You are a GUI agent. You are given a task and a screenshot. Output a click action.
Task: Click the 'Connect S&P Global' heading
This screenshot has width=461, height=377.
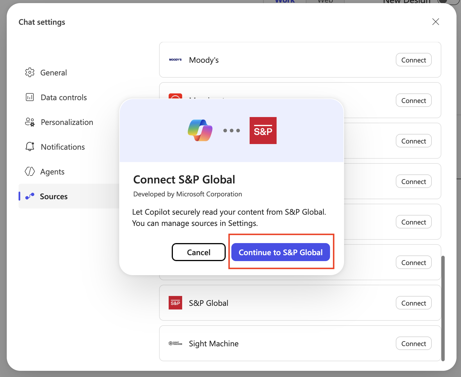point(184,179)
